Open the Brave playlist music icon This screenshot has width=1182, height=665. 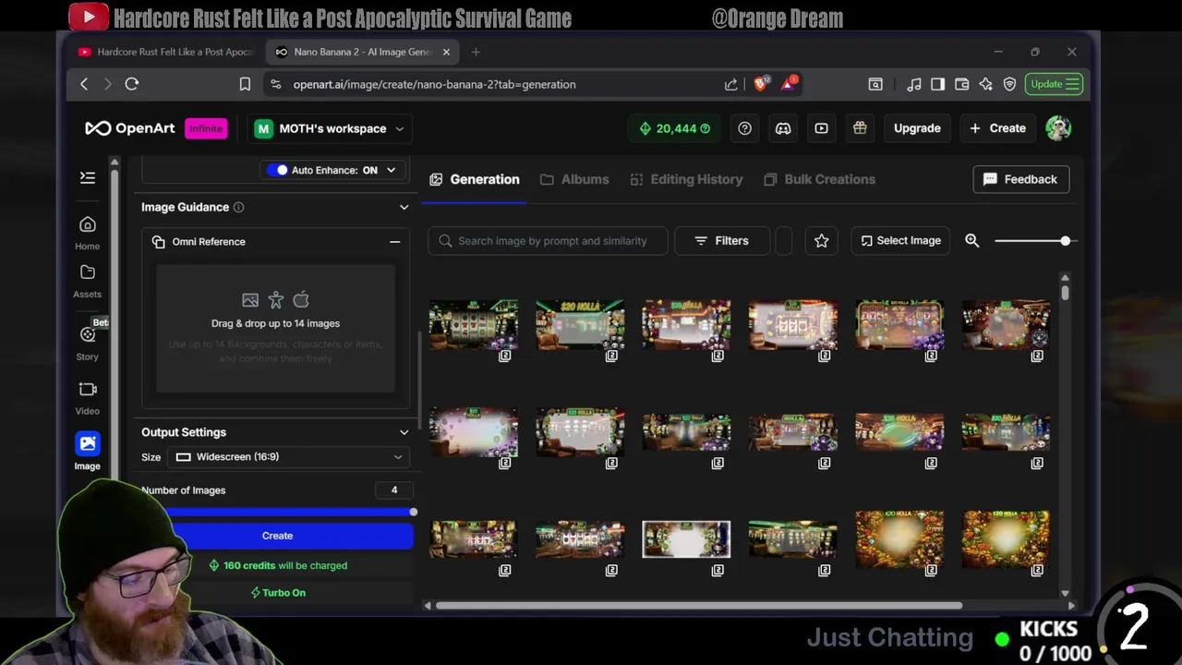pyautogui.click(x=914, y=84)
